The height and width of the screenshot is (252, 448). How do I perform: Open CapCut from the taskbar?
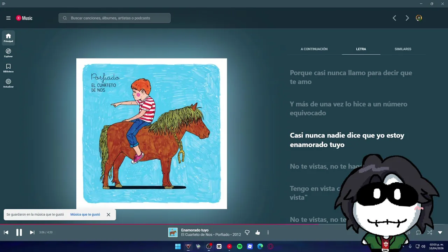[219, 246]
